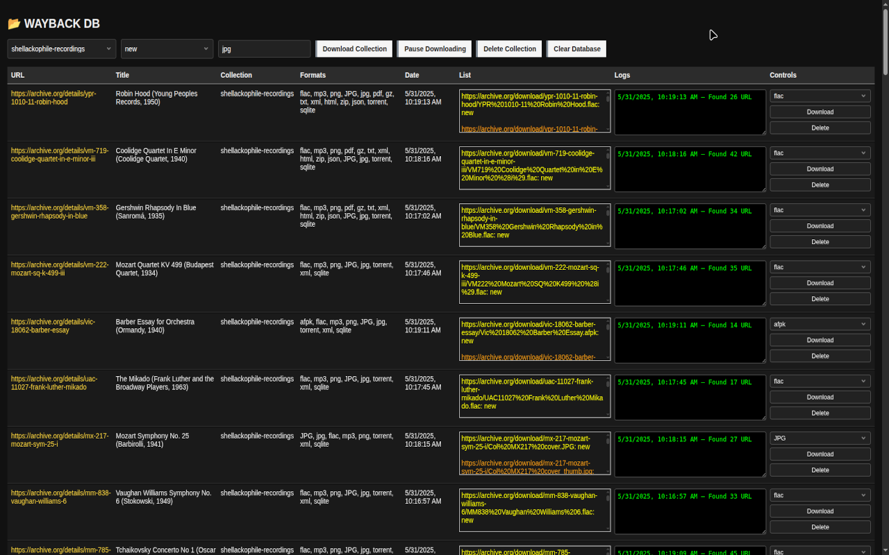889x555 pixels.
Task: Click the log box reading "Found 14 URL"
Action: click(690, 341)
